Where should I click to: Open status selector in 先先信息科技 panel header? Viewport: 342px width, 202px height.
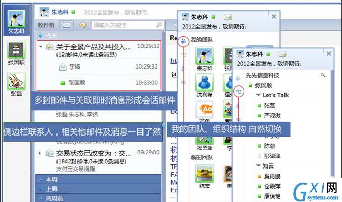(268, 54)
